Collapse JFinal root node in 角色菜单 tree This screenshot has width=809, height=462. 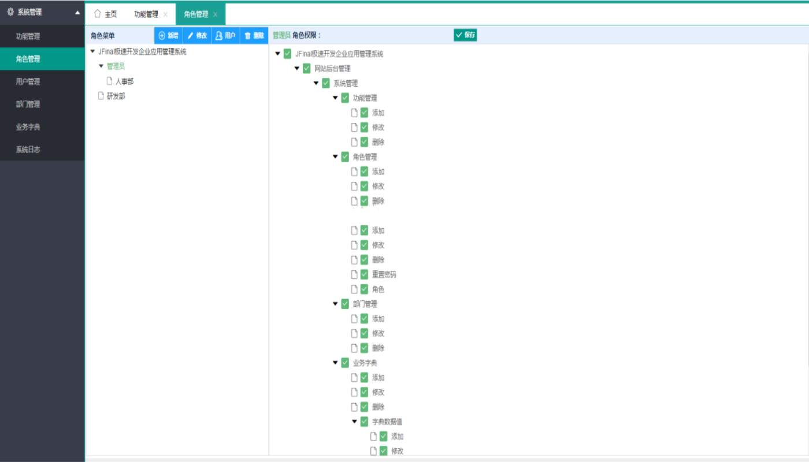92,51
